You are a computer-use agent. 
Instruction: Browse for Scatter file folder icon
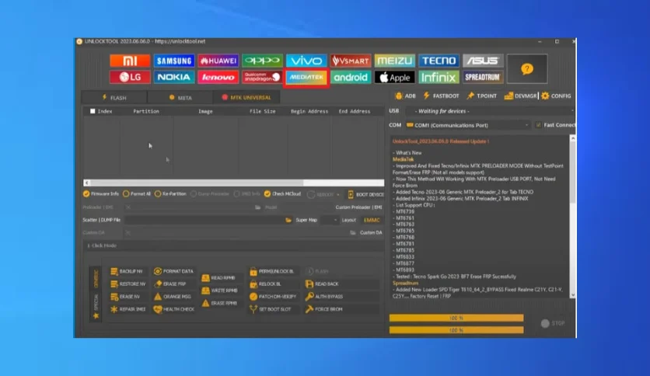(x=288, y=220)
